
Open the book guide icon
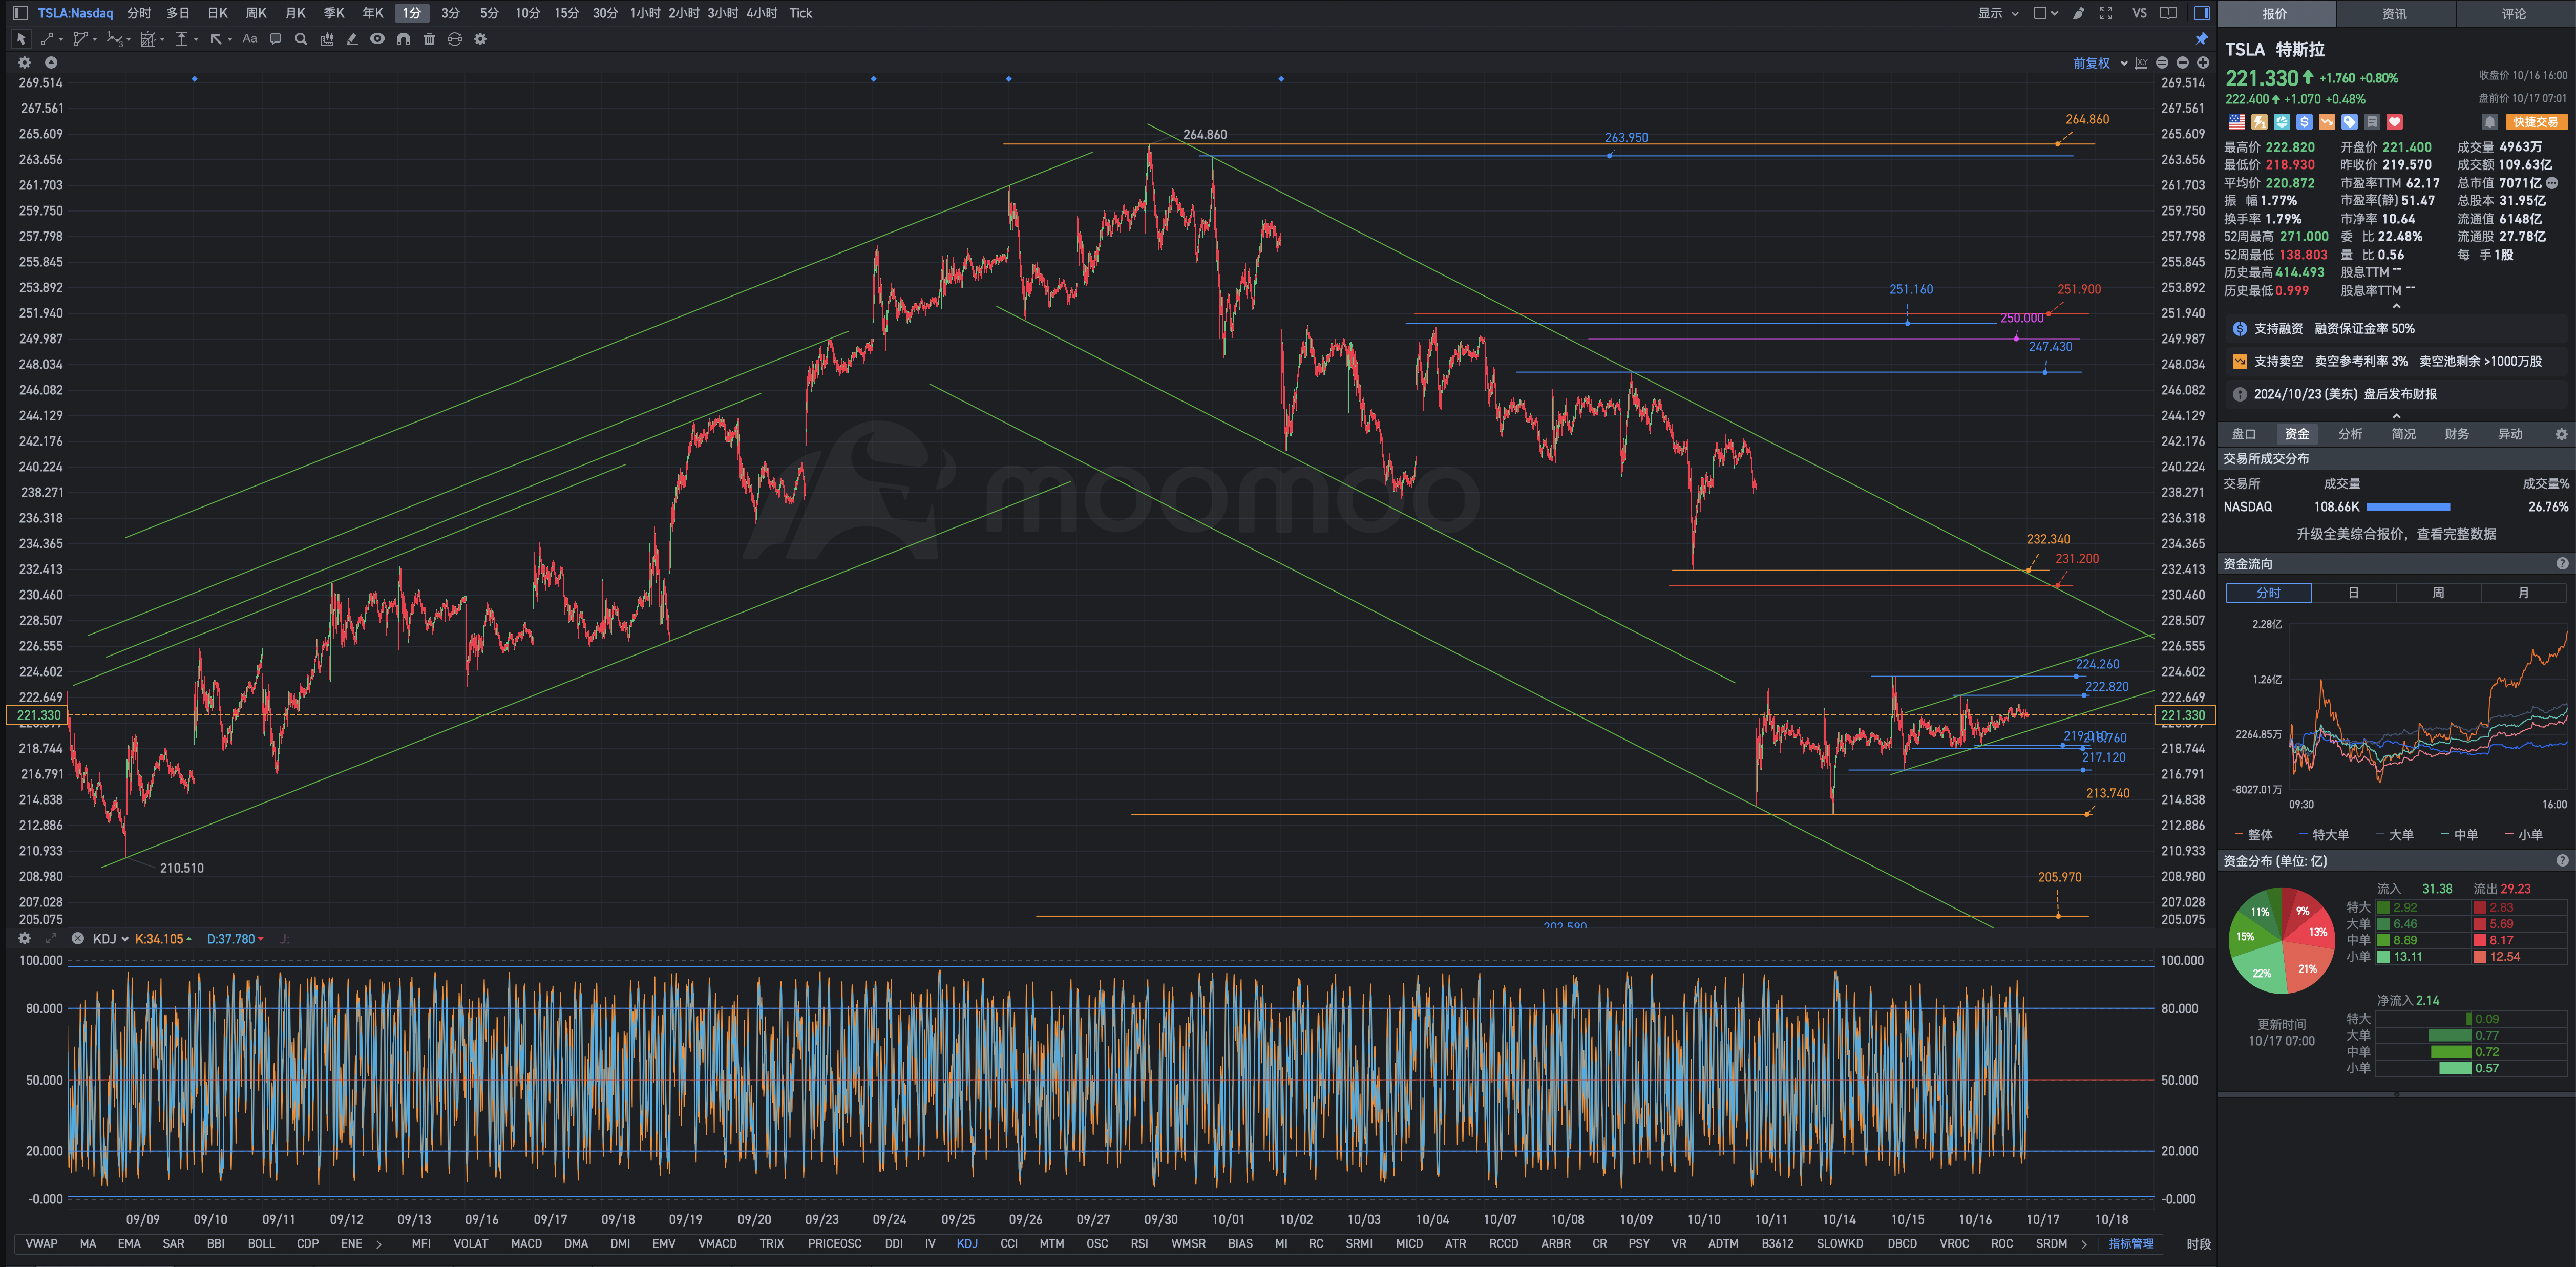2169,13
